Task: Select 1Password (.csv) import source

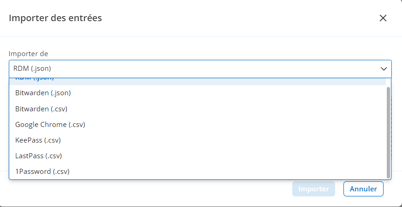Action: pyautogui.click(x=42, y=171)
